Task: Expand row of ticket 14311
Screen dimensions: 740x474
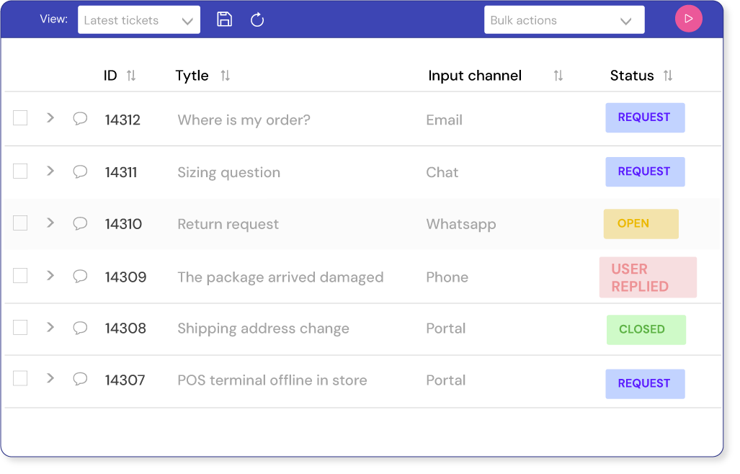Action: tap(50, 171)
